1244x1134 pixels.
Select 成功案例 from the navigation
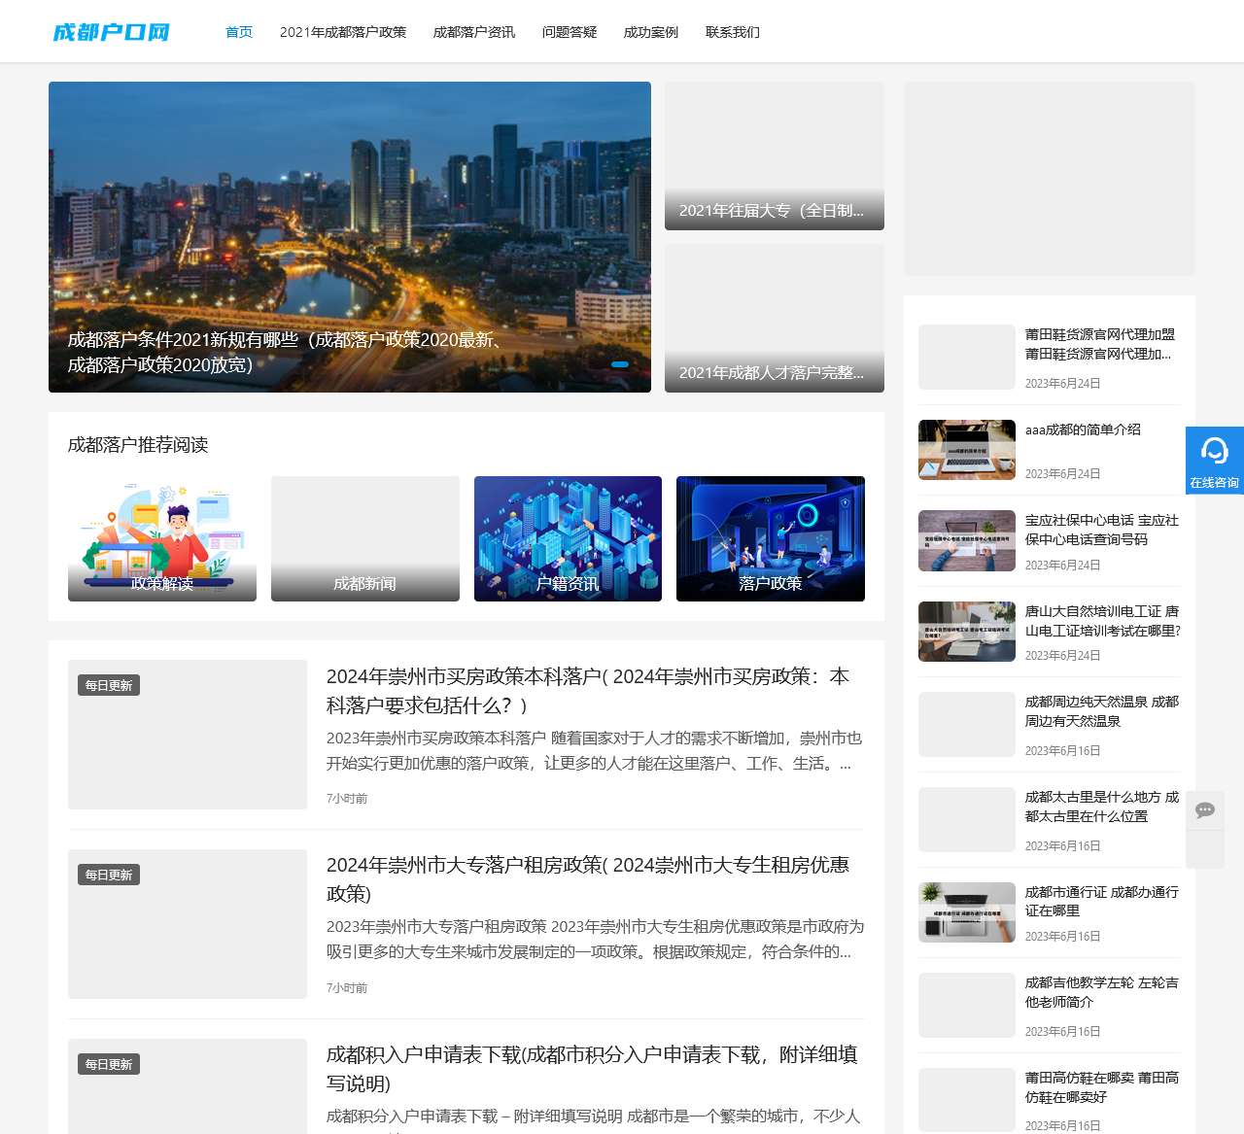[x=650, y=31]
